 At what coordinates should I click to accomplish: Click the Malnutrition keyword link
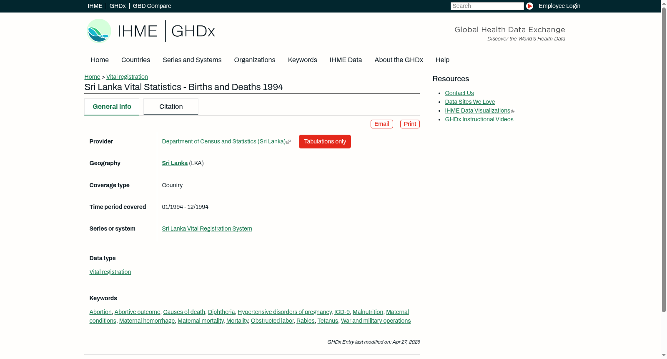(x=368, y=312)
